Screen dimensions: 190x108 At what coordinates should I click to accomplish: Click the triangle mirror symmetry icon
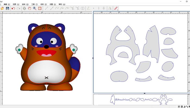110,8
